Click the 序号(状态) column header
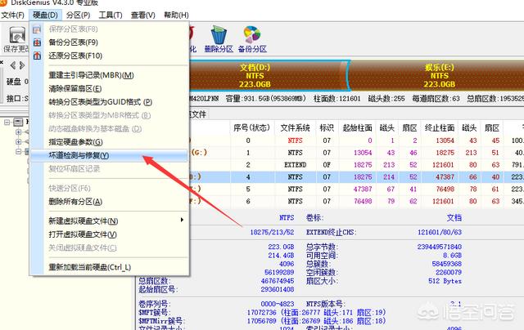Screen dimensions: 524x330 click(x=251, y=128)
